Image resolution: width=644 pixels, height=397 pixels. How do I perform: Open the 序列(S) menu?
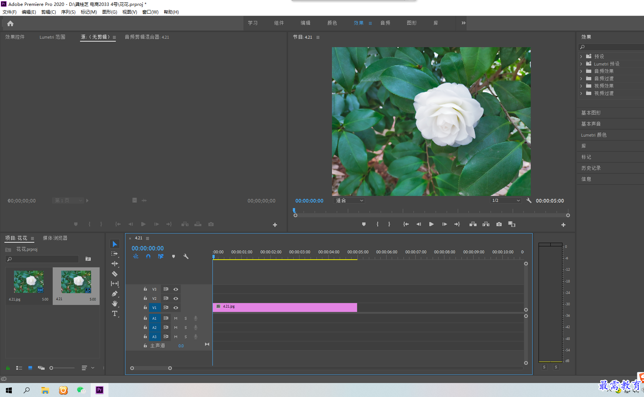[x=68, y=12]
